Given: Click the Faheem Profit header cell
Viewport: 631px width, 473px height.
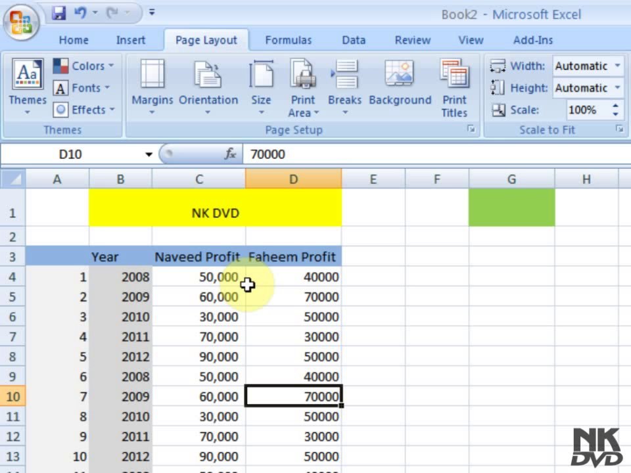Looking at the screenshot, I should coord(293,257).
